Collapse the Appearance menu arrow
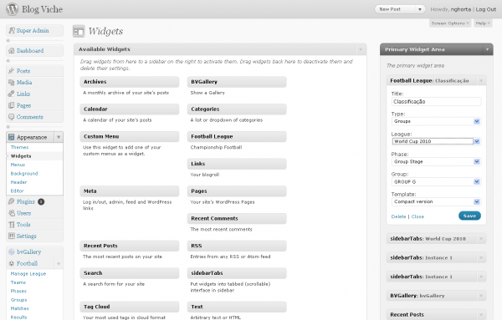 (59, 137)
